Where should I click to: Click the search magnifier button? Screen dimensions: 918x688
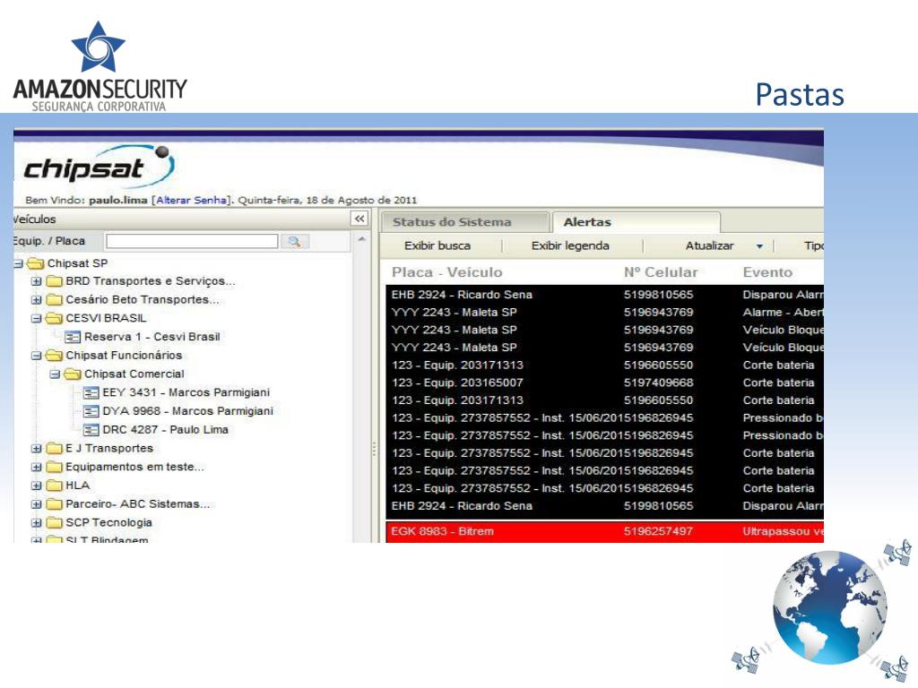294,241
